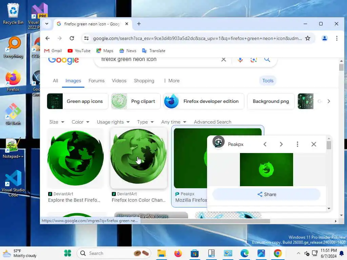Click the Lens search icon in preview panel
Viewport: 347px width, 260px height.
pyautogui.click(x=219, y=142)
